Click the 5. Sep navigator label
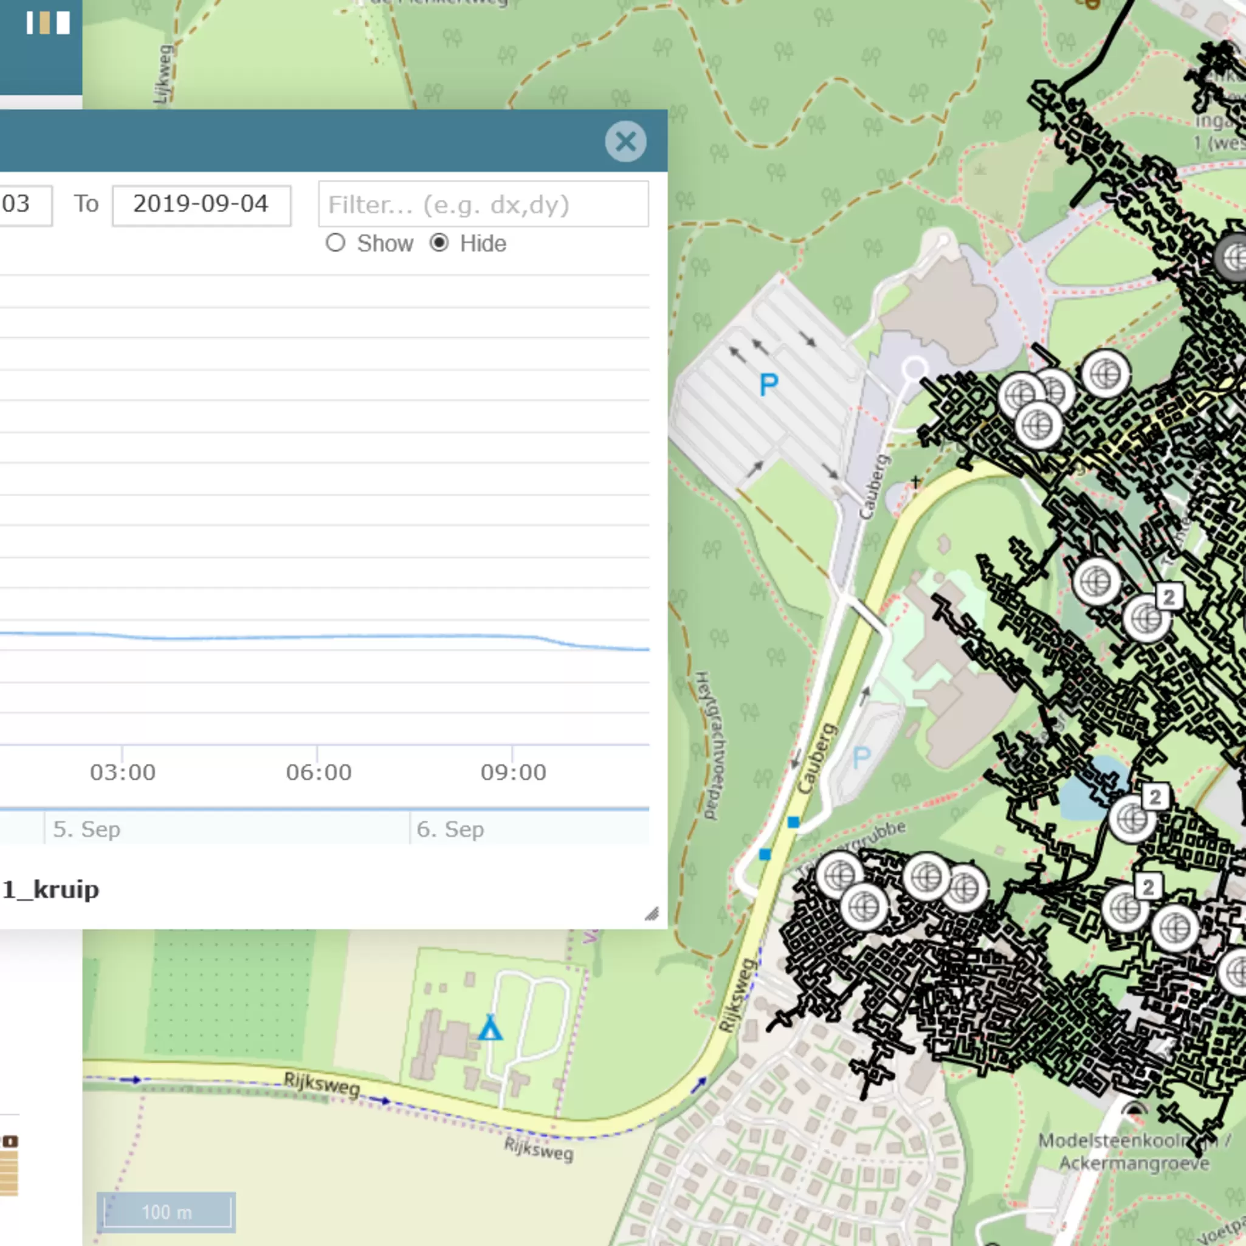Image resolution: width=1246 pixels, height=1246 pixels. point(86,830)
